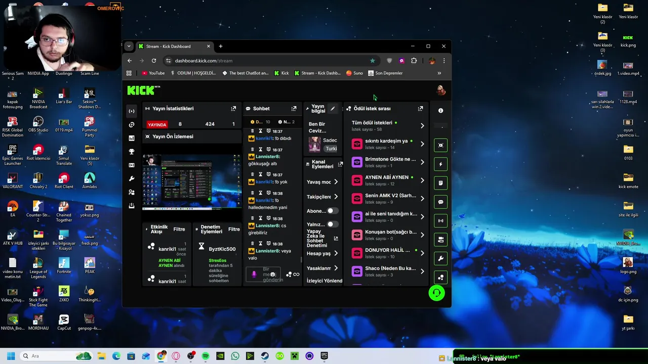Click the 'Turki' language tag

(331, 149)
